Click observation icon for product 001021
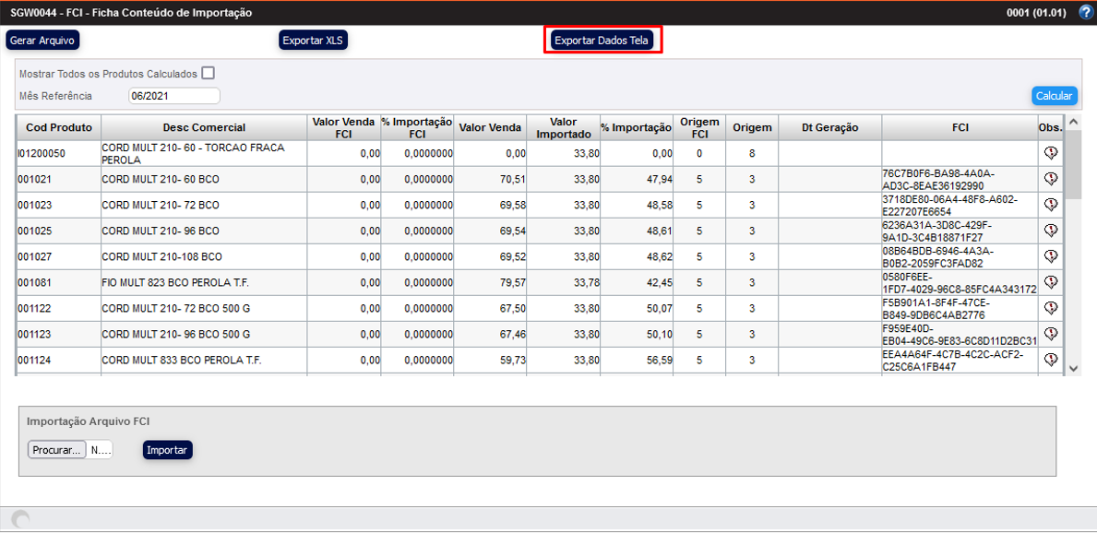 [x=1050, y=179]
